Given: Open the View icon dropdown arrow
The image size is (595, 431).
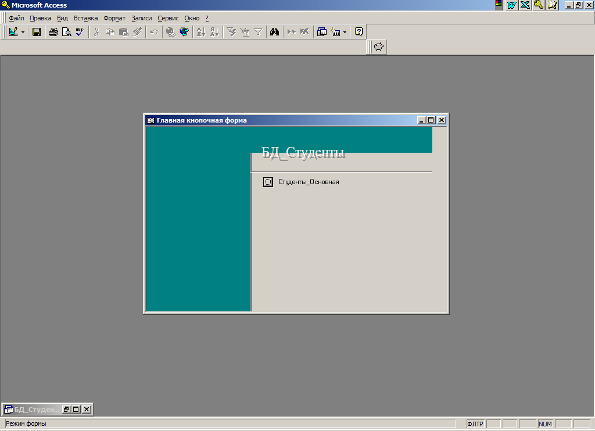Looking at the screenshot, I should tap(23, 32).
